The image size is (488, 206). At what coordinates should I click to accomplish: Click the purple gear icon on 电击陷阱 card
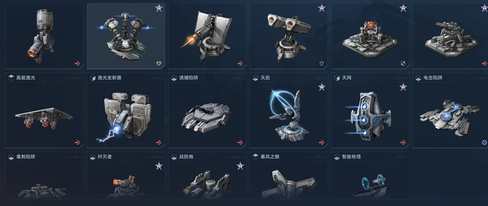tap(484, 142)
